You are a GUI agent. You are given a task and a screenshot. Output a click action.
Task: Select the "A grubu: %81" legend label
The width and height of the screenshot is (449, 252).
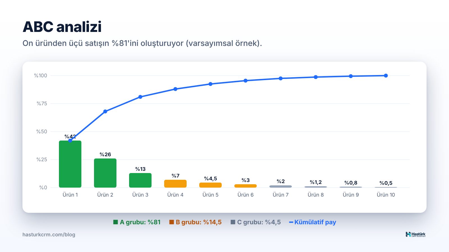coord(140,222)
